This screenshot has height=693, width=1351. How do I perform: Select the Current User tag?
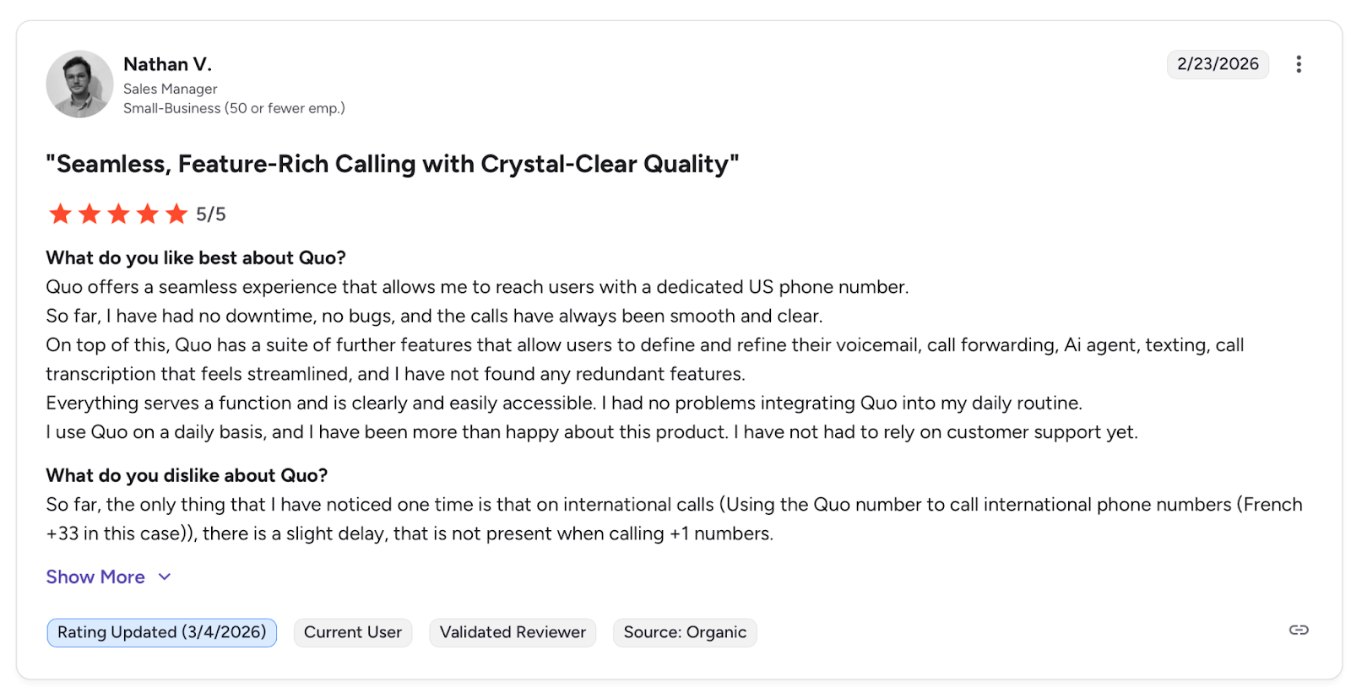click(352, 632)
